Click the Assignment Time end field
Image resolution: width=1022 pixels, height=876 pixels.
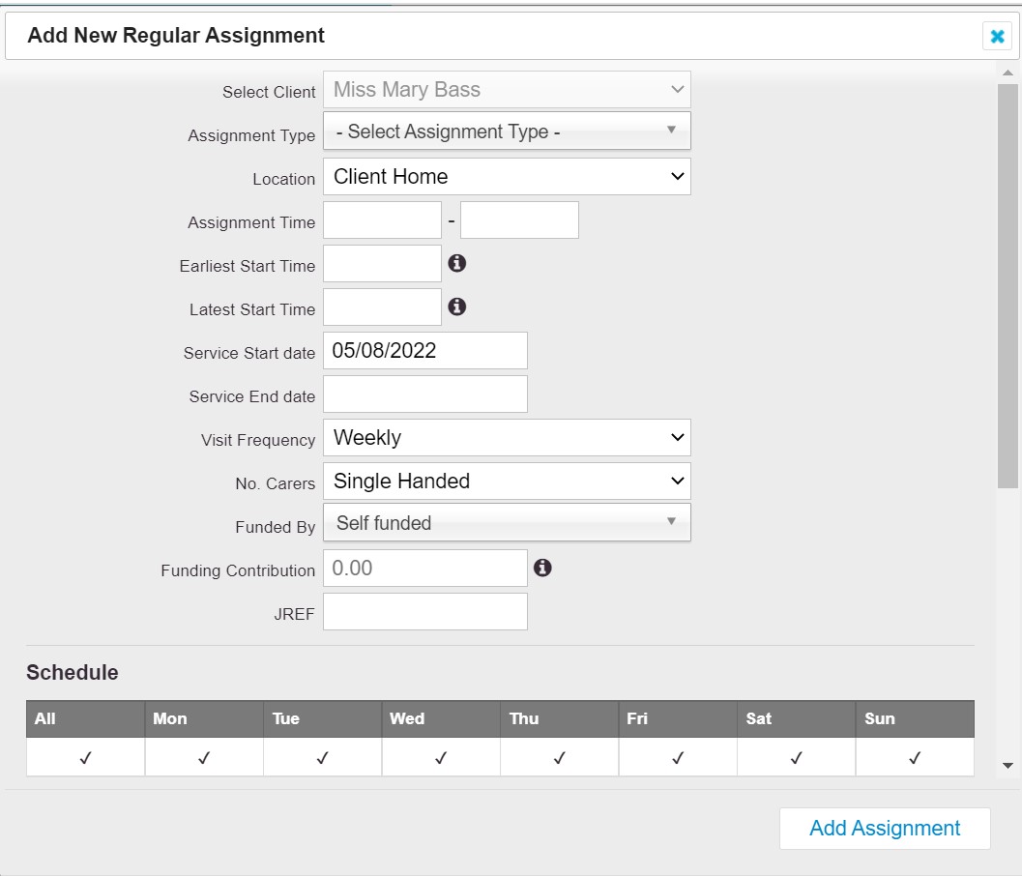(519, 220)
